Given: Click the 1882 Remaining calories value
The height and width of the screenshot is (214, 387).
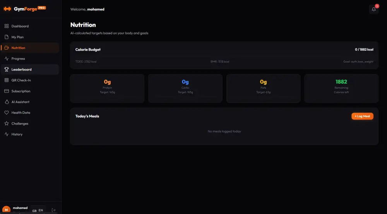Looking at the screenshot, I should pyautogui.click(x=341, y=82).
